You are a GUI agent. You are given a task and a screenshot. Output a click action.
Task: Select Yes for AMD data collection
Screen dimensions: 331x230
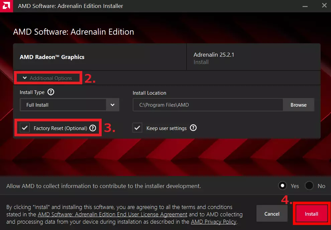(x=283, y=186)
